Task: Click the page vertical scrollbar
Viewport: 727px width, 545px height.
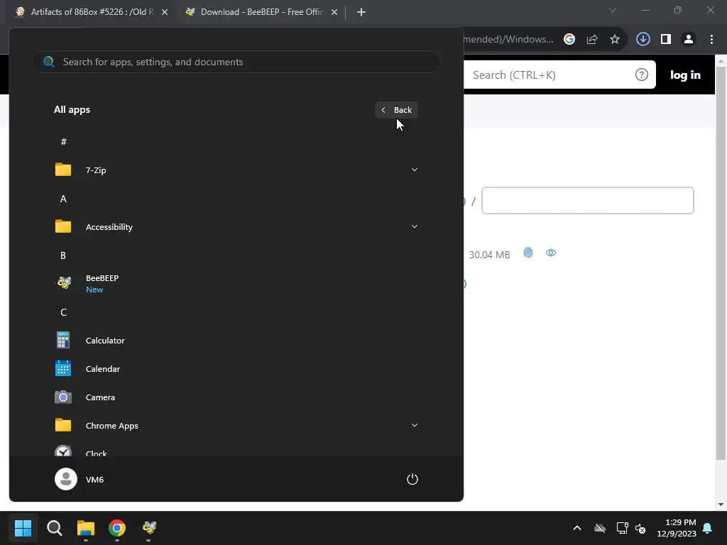Action: tap(721, 263)
